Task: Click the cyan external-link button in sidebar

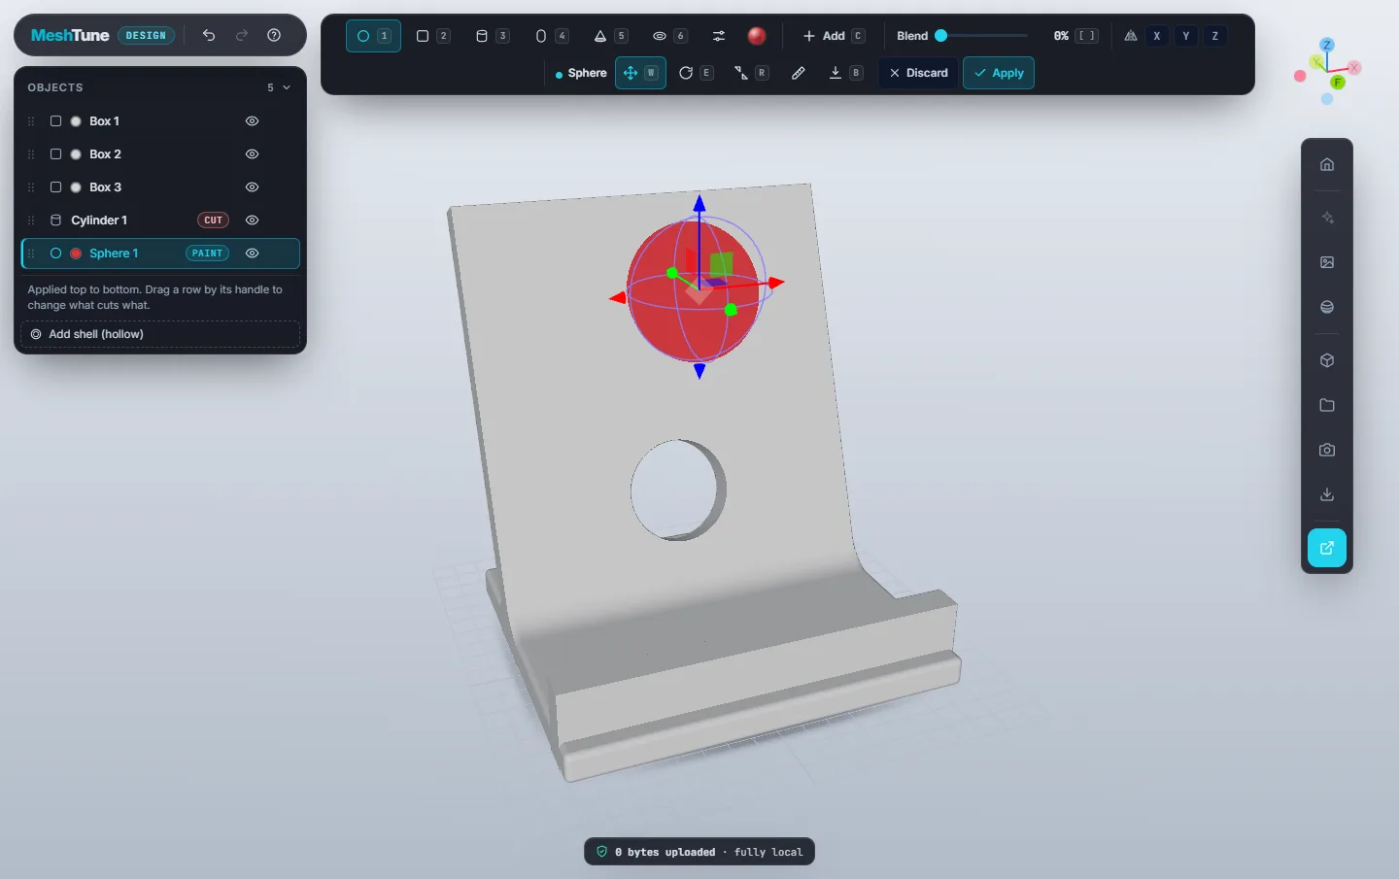Action: [1327, 548]
